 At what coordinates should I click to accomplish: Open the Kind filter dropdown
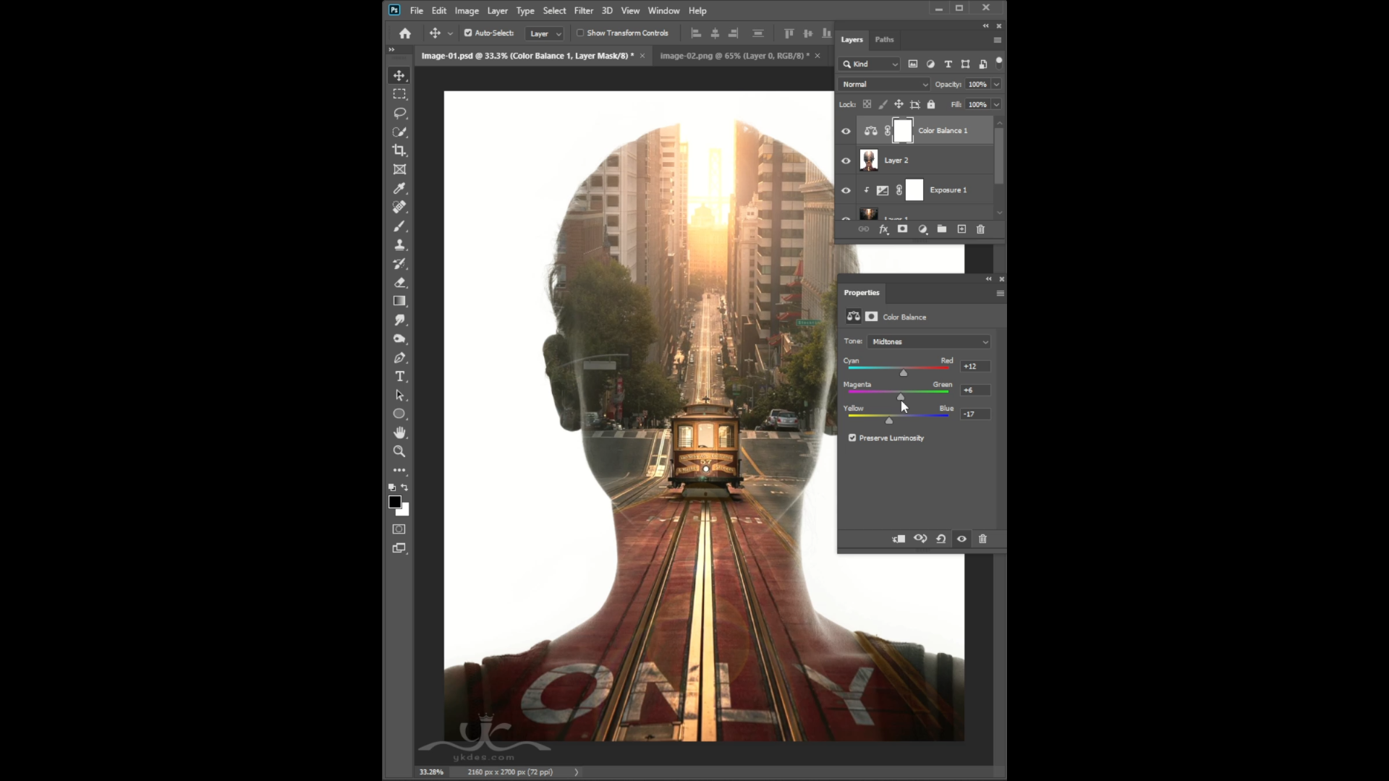(870, 64)
